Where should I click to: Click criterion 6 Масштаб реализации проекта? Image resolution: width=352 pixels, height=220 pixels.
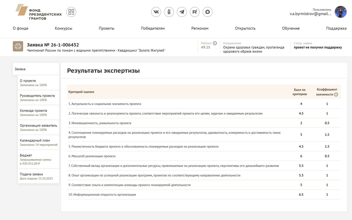click(92, 156)
